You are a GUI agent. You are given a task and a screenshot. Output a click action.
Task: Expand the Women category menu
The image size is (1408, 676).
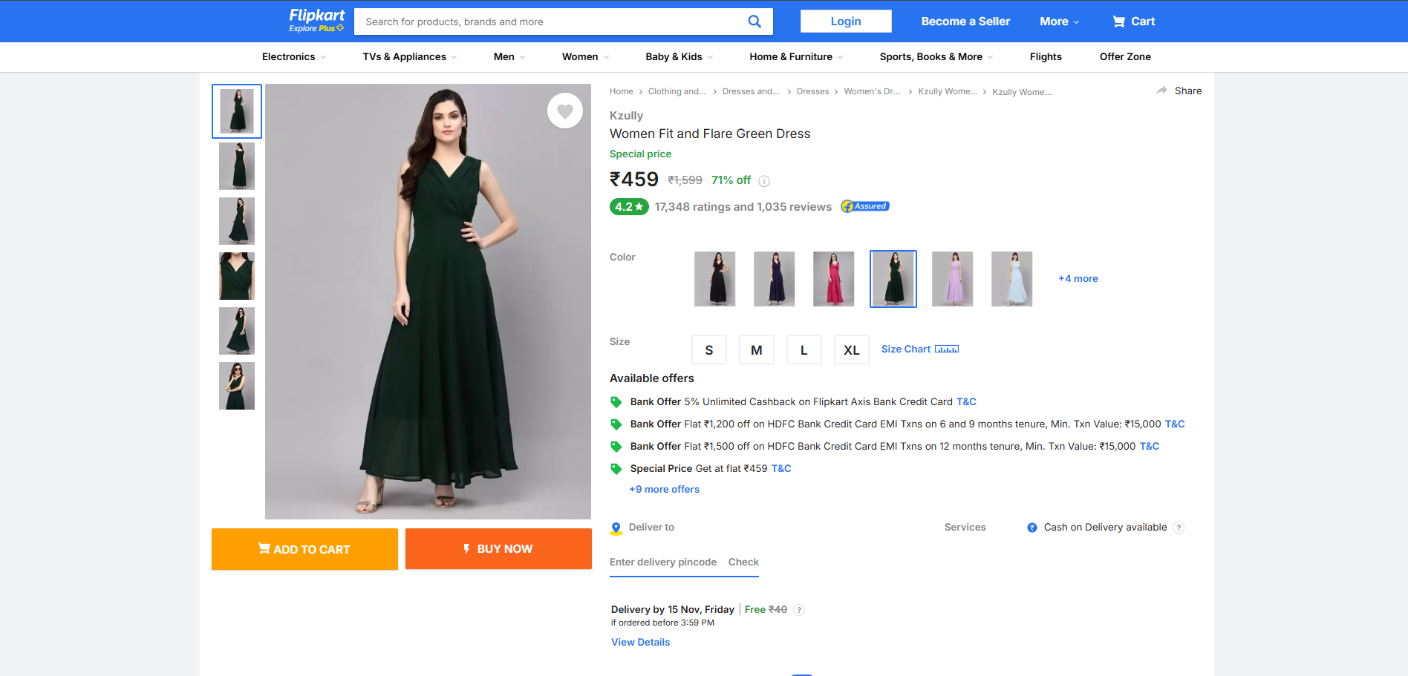coord(585,56)
